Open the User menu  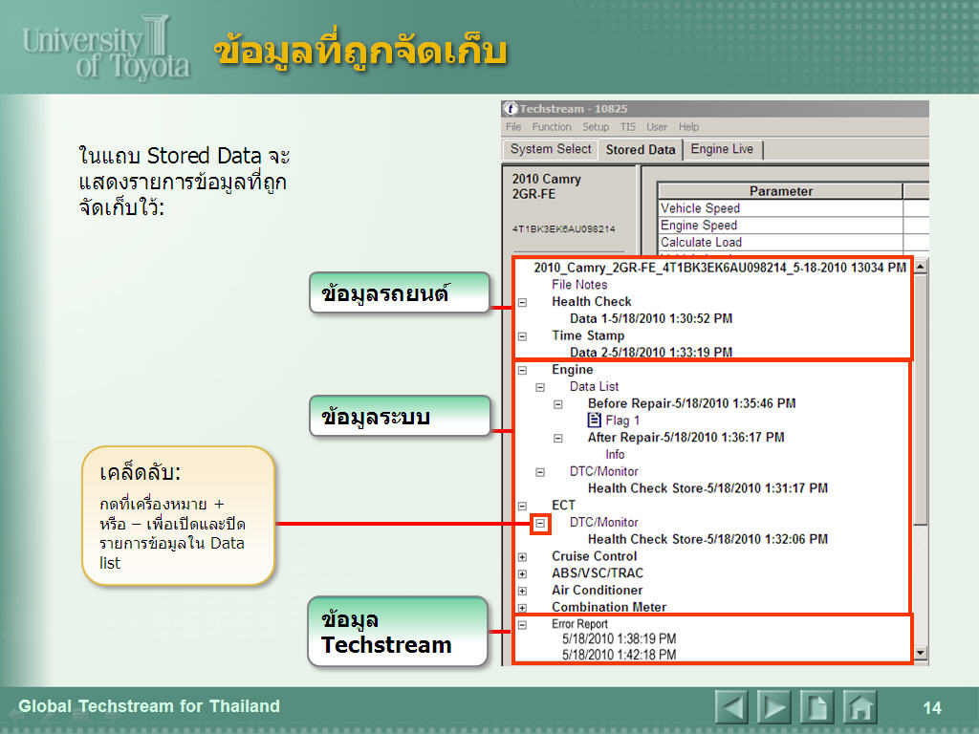coord(656,127)
